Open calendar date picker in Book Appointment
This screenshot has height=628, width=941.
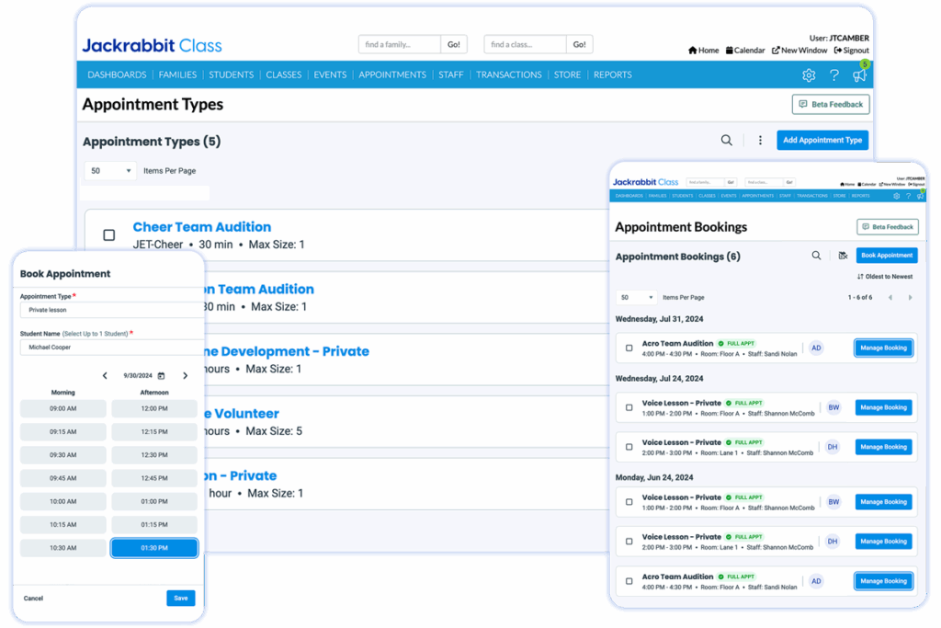pyautogui.click(x=161, y=376)
